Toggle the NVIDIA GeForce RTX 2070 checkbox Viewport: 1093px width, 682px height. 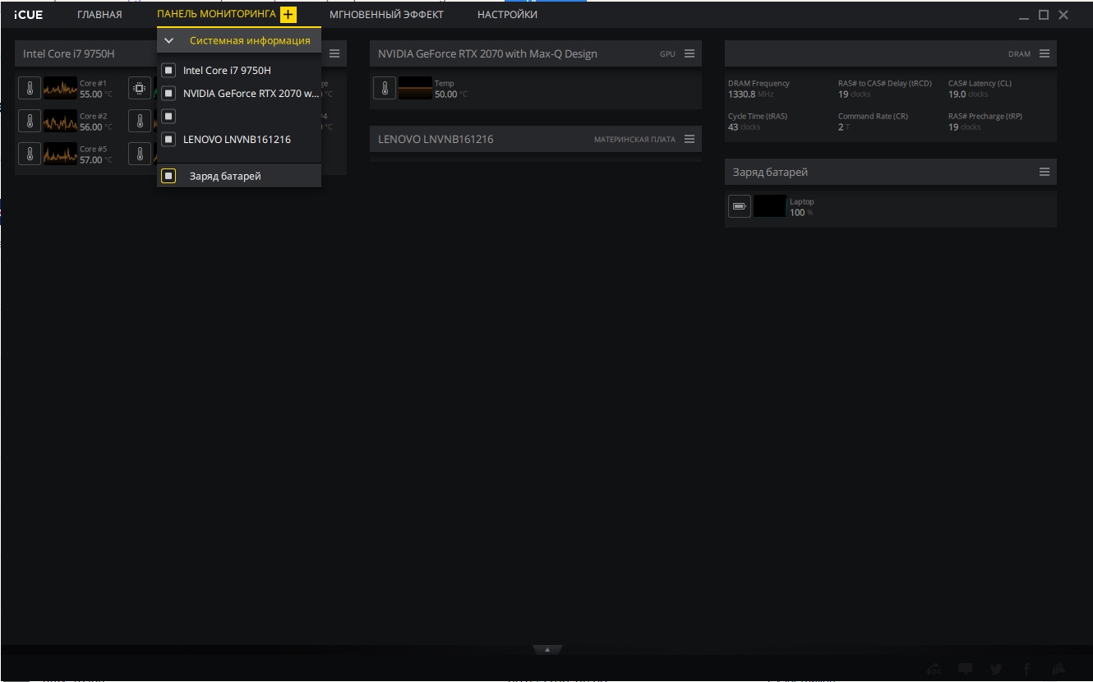click(168, 94)
